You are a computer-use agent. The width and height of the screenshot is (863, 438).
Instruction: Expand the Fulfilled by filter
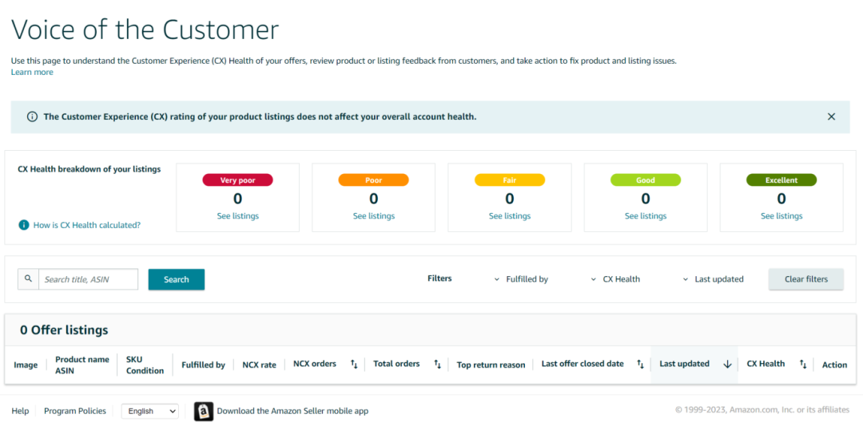click(521, 279)
